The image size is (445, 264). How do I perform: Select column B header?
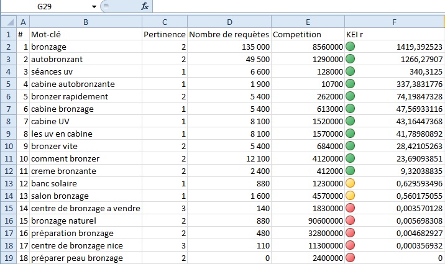pyautogui.click(x=85, y=22)
